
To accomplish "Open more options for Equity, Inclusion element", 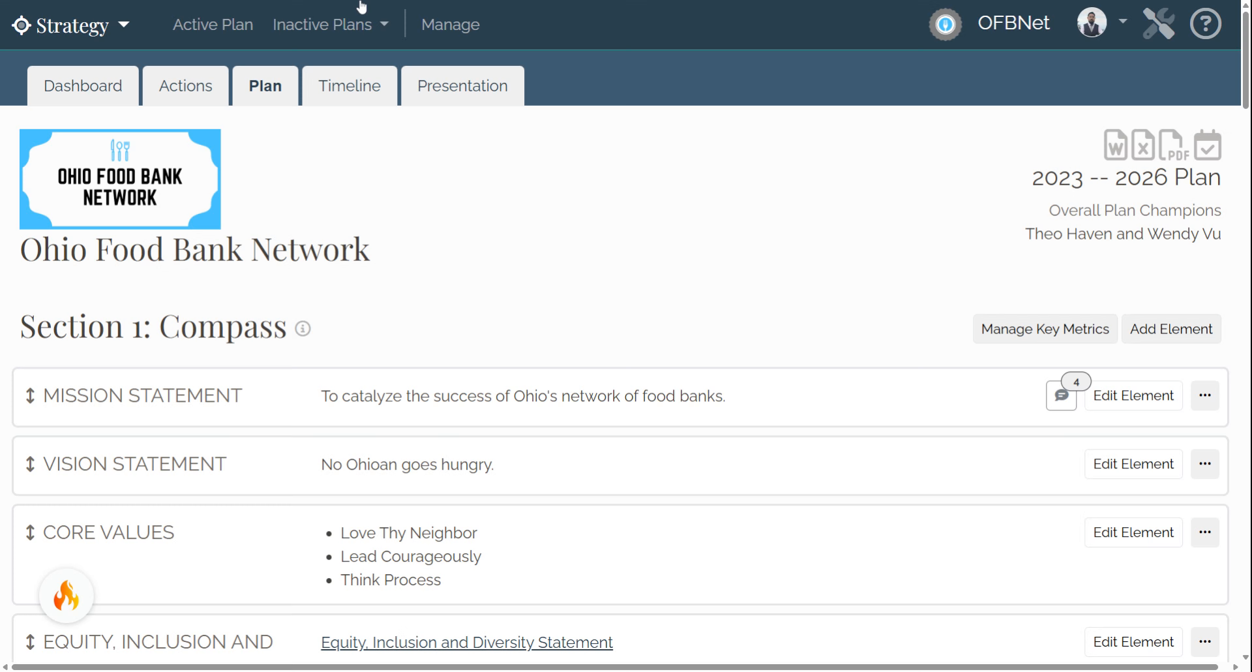I will pyautogui.click(x=1204, y=642).
